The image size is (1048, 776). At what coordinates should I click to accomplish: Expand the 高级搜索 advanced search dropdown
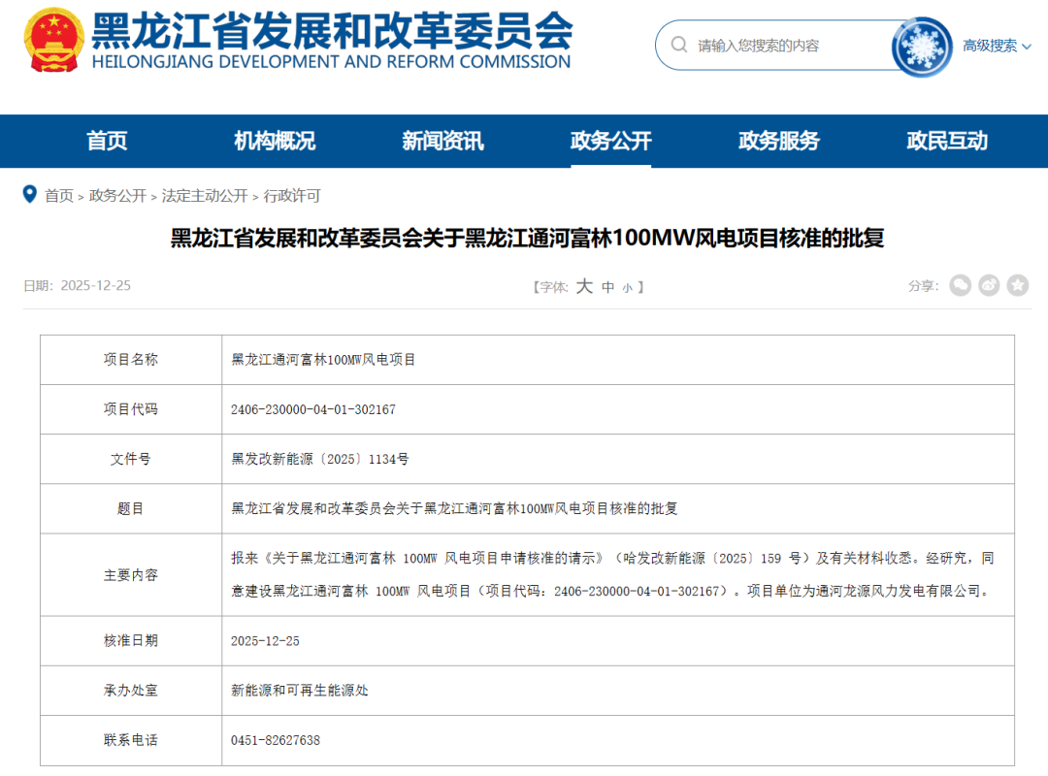coord(996,46)
